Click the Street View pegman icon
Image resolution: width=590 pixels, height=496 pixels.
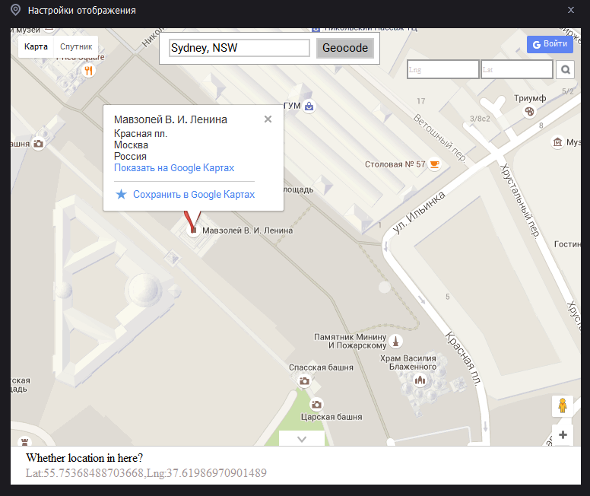click(x=563, y=406)
